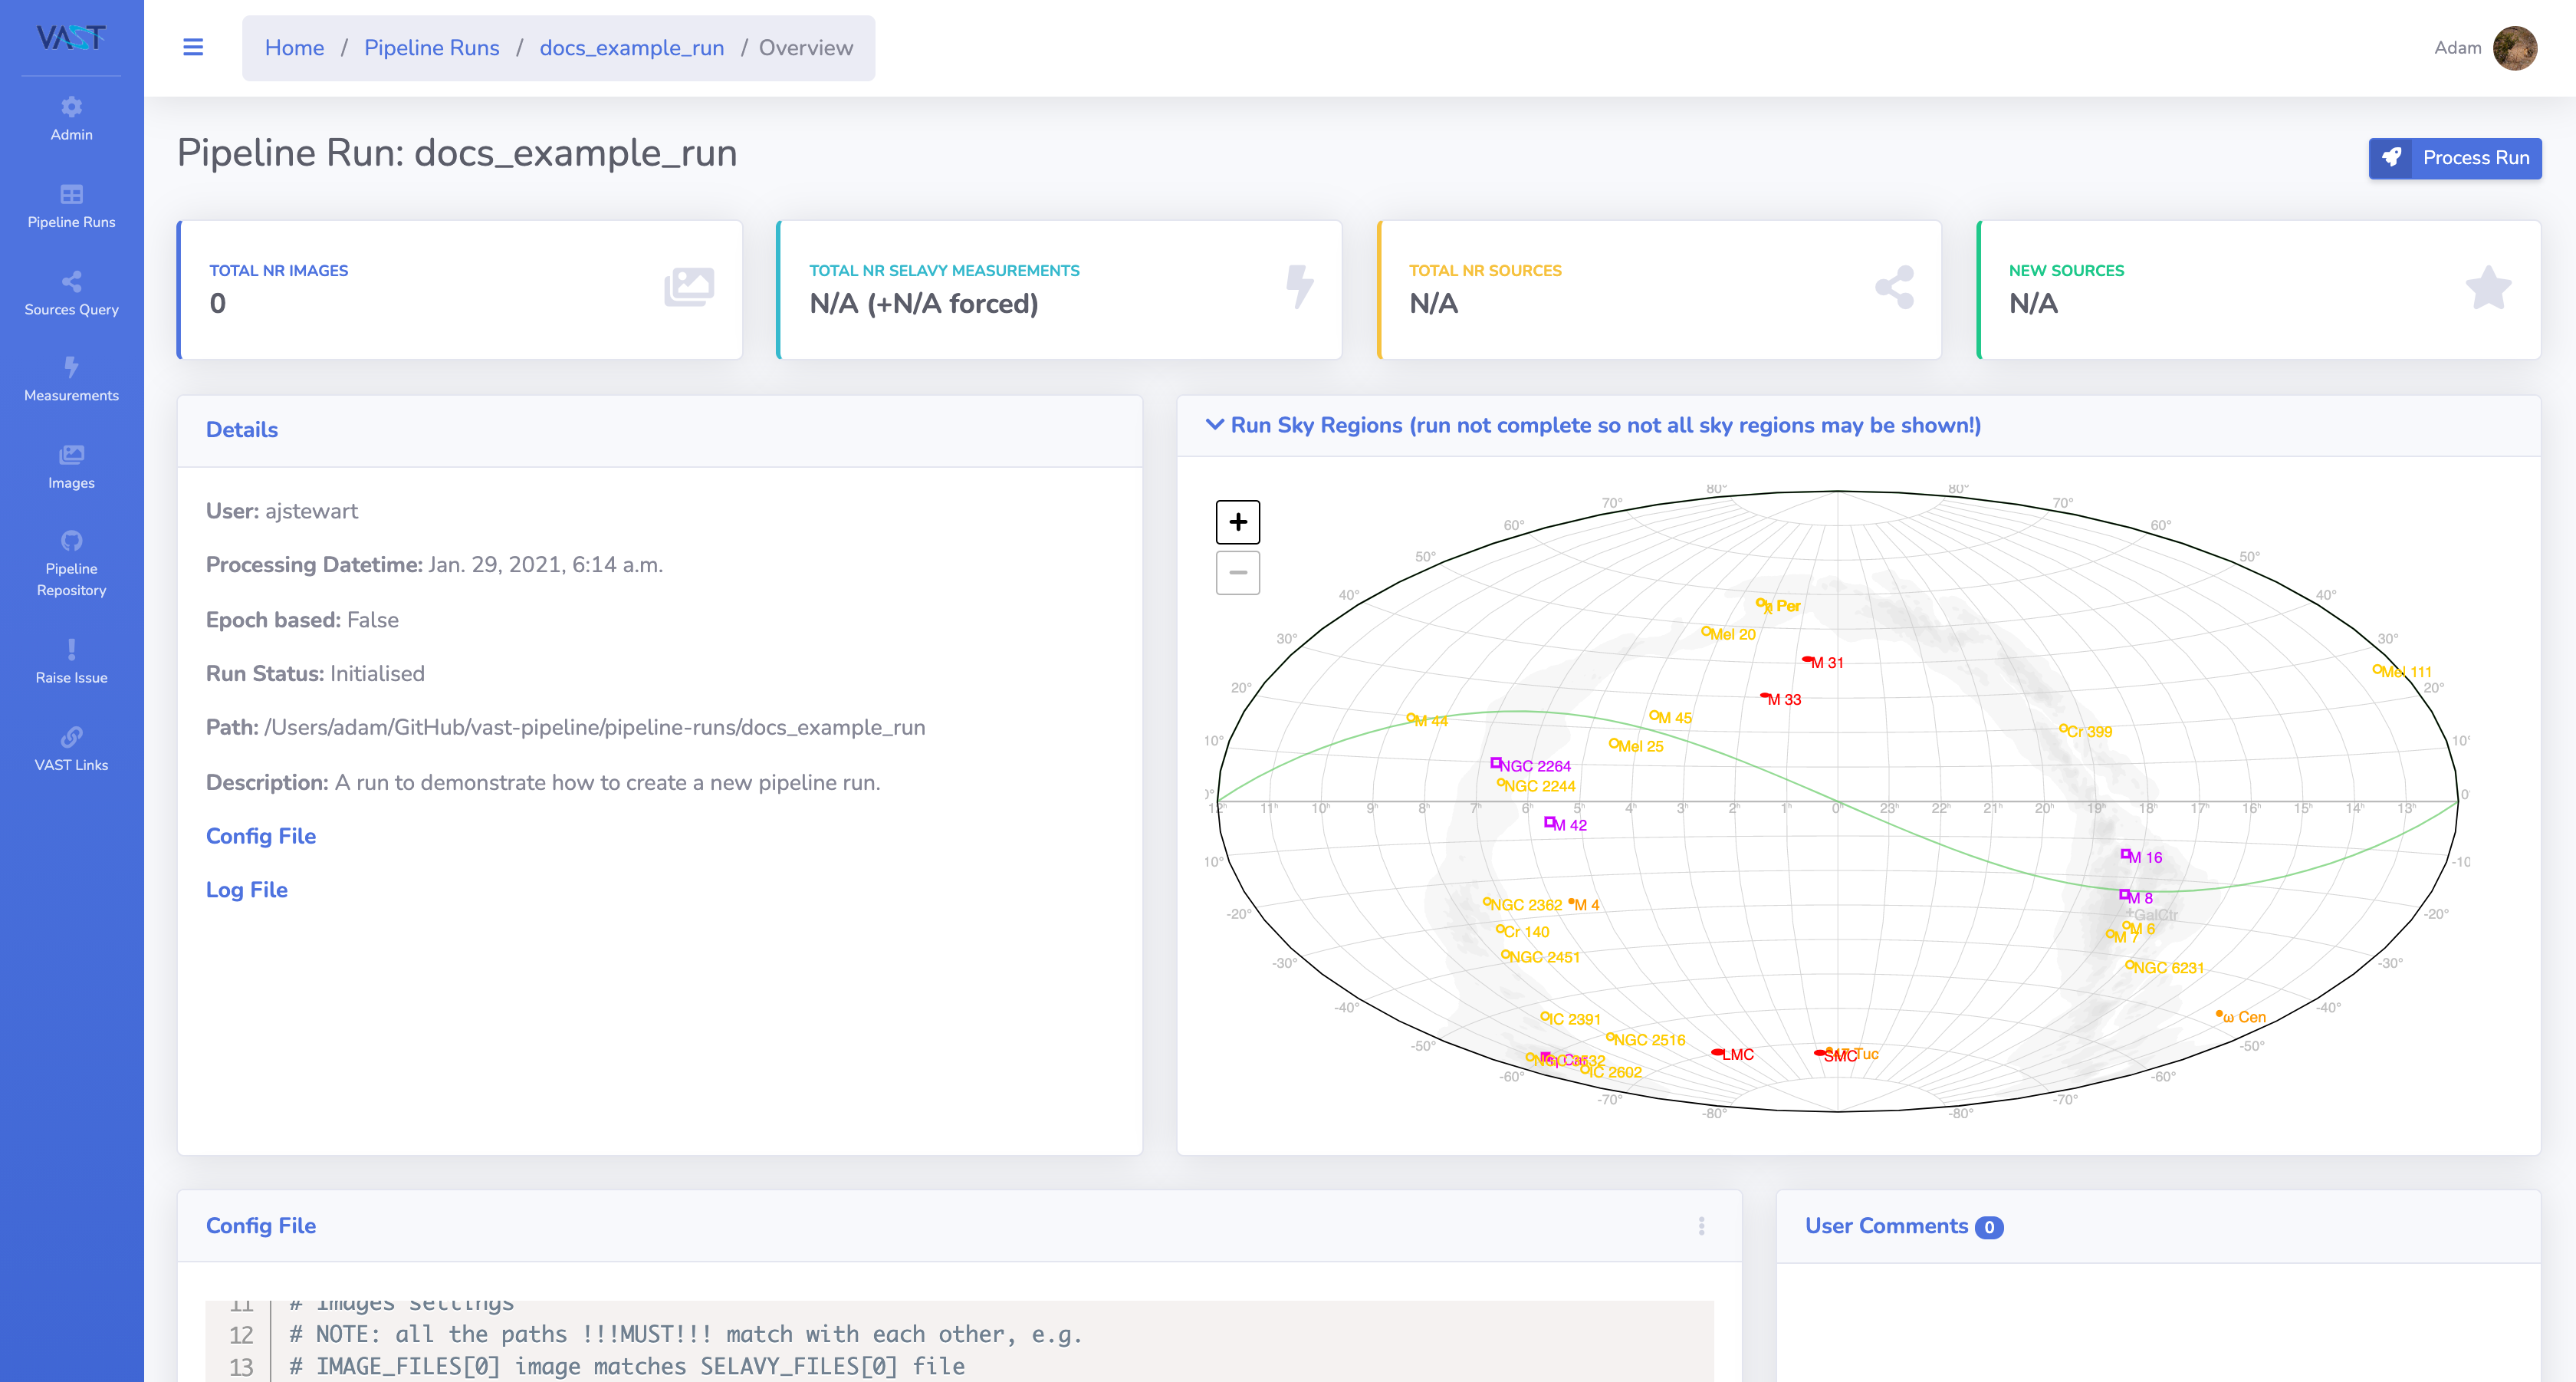Open Config File card options menu
This screenshot has height=1382, width=2576.
(1701, 1226)
